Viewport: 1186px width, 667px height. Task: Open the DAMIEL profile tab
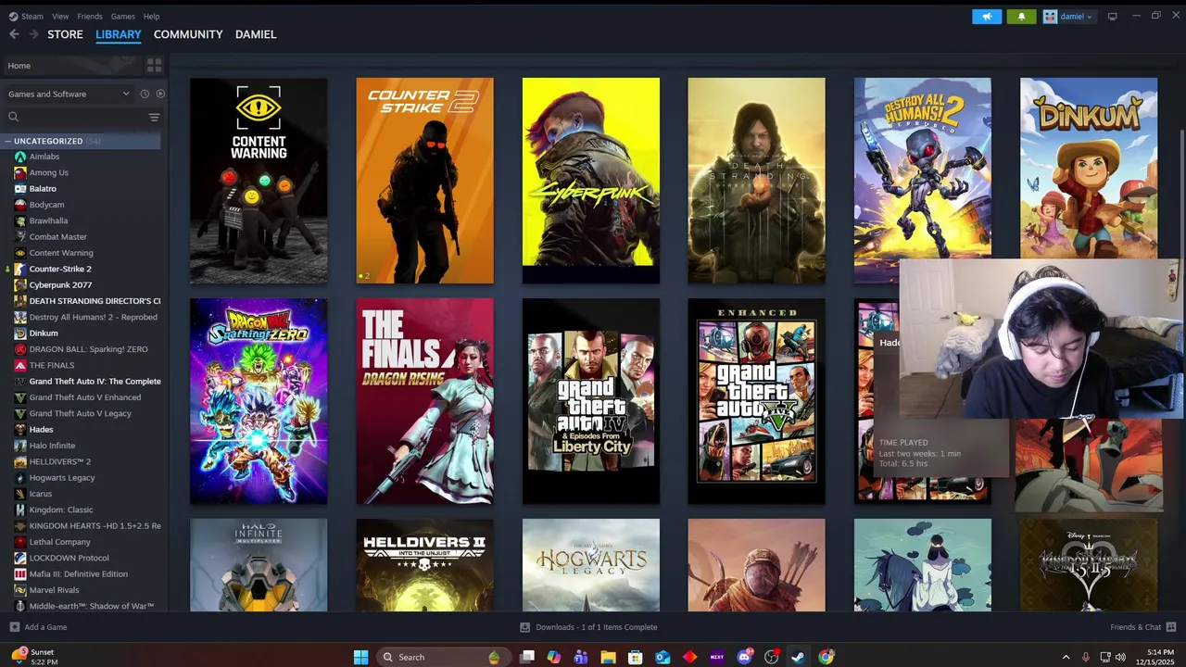[256, 34]
